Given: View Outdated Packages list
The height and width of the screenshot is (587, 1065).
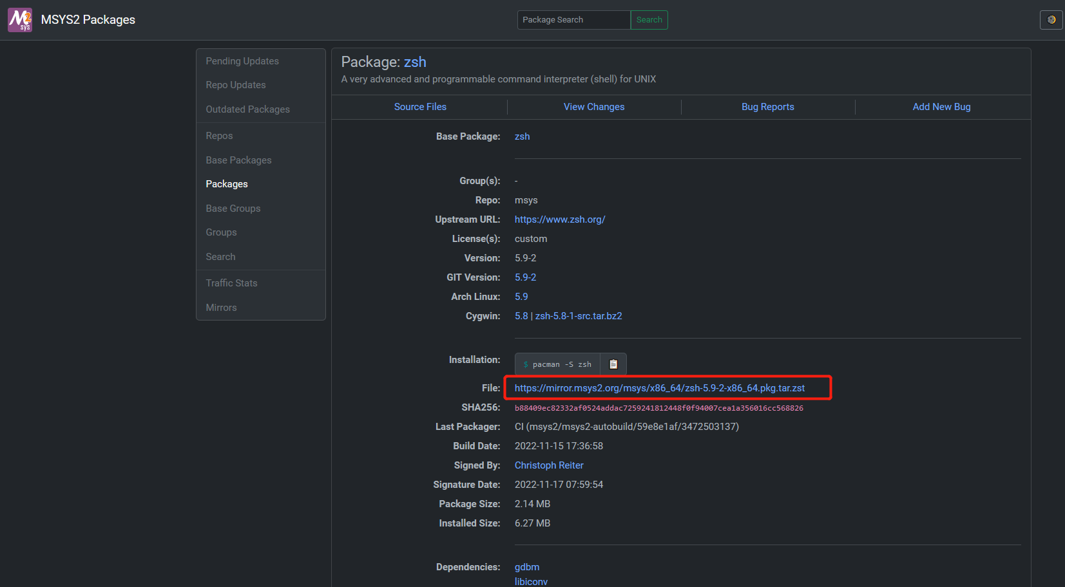Looking at the screenshot, I should (x=247, y=109).
